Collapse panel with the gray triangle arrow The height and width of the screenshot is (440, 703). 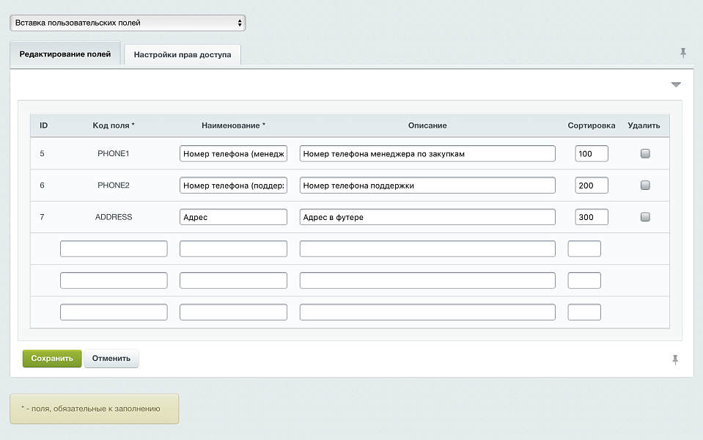(x=676, y=85)
